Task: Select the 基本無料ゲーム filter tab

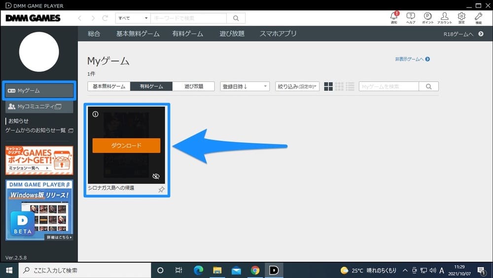Action: pos(109,86)
